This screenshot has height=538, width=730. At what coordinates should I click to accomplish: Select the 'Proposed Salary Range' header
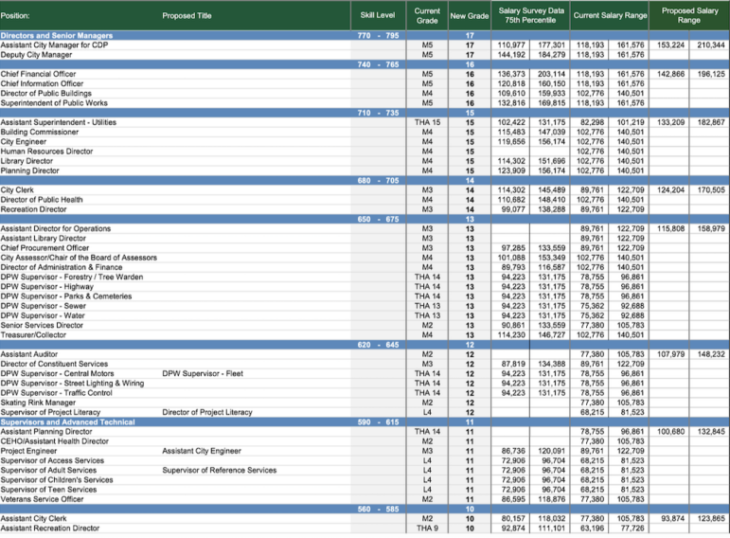(689, 15)
